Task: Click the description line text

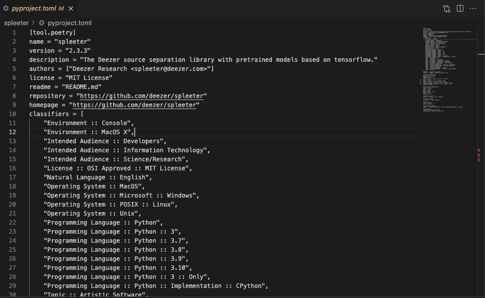Action: (203, 60)
